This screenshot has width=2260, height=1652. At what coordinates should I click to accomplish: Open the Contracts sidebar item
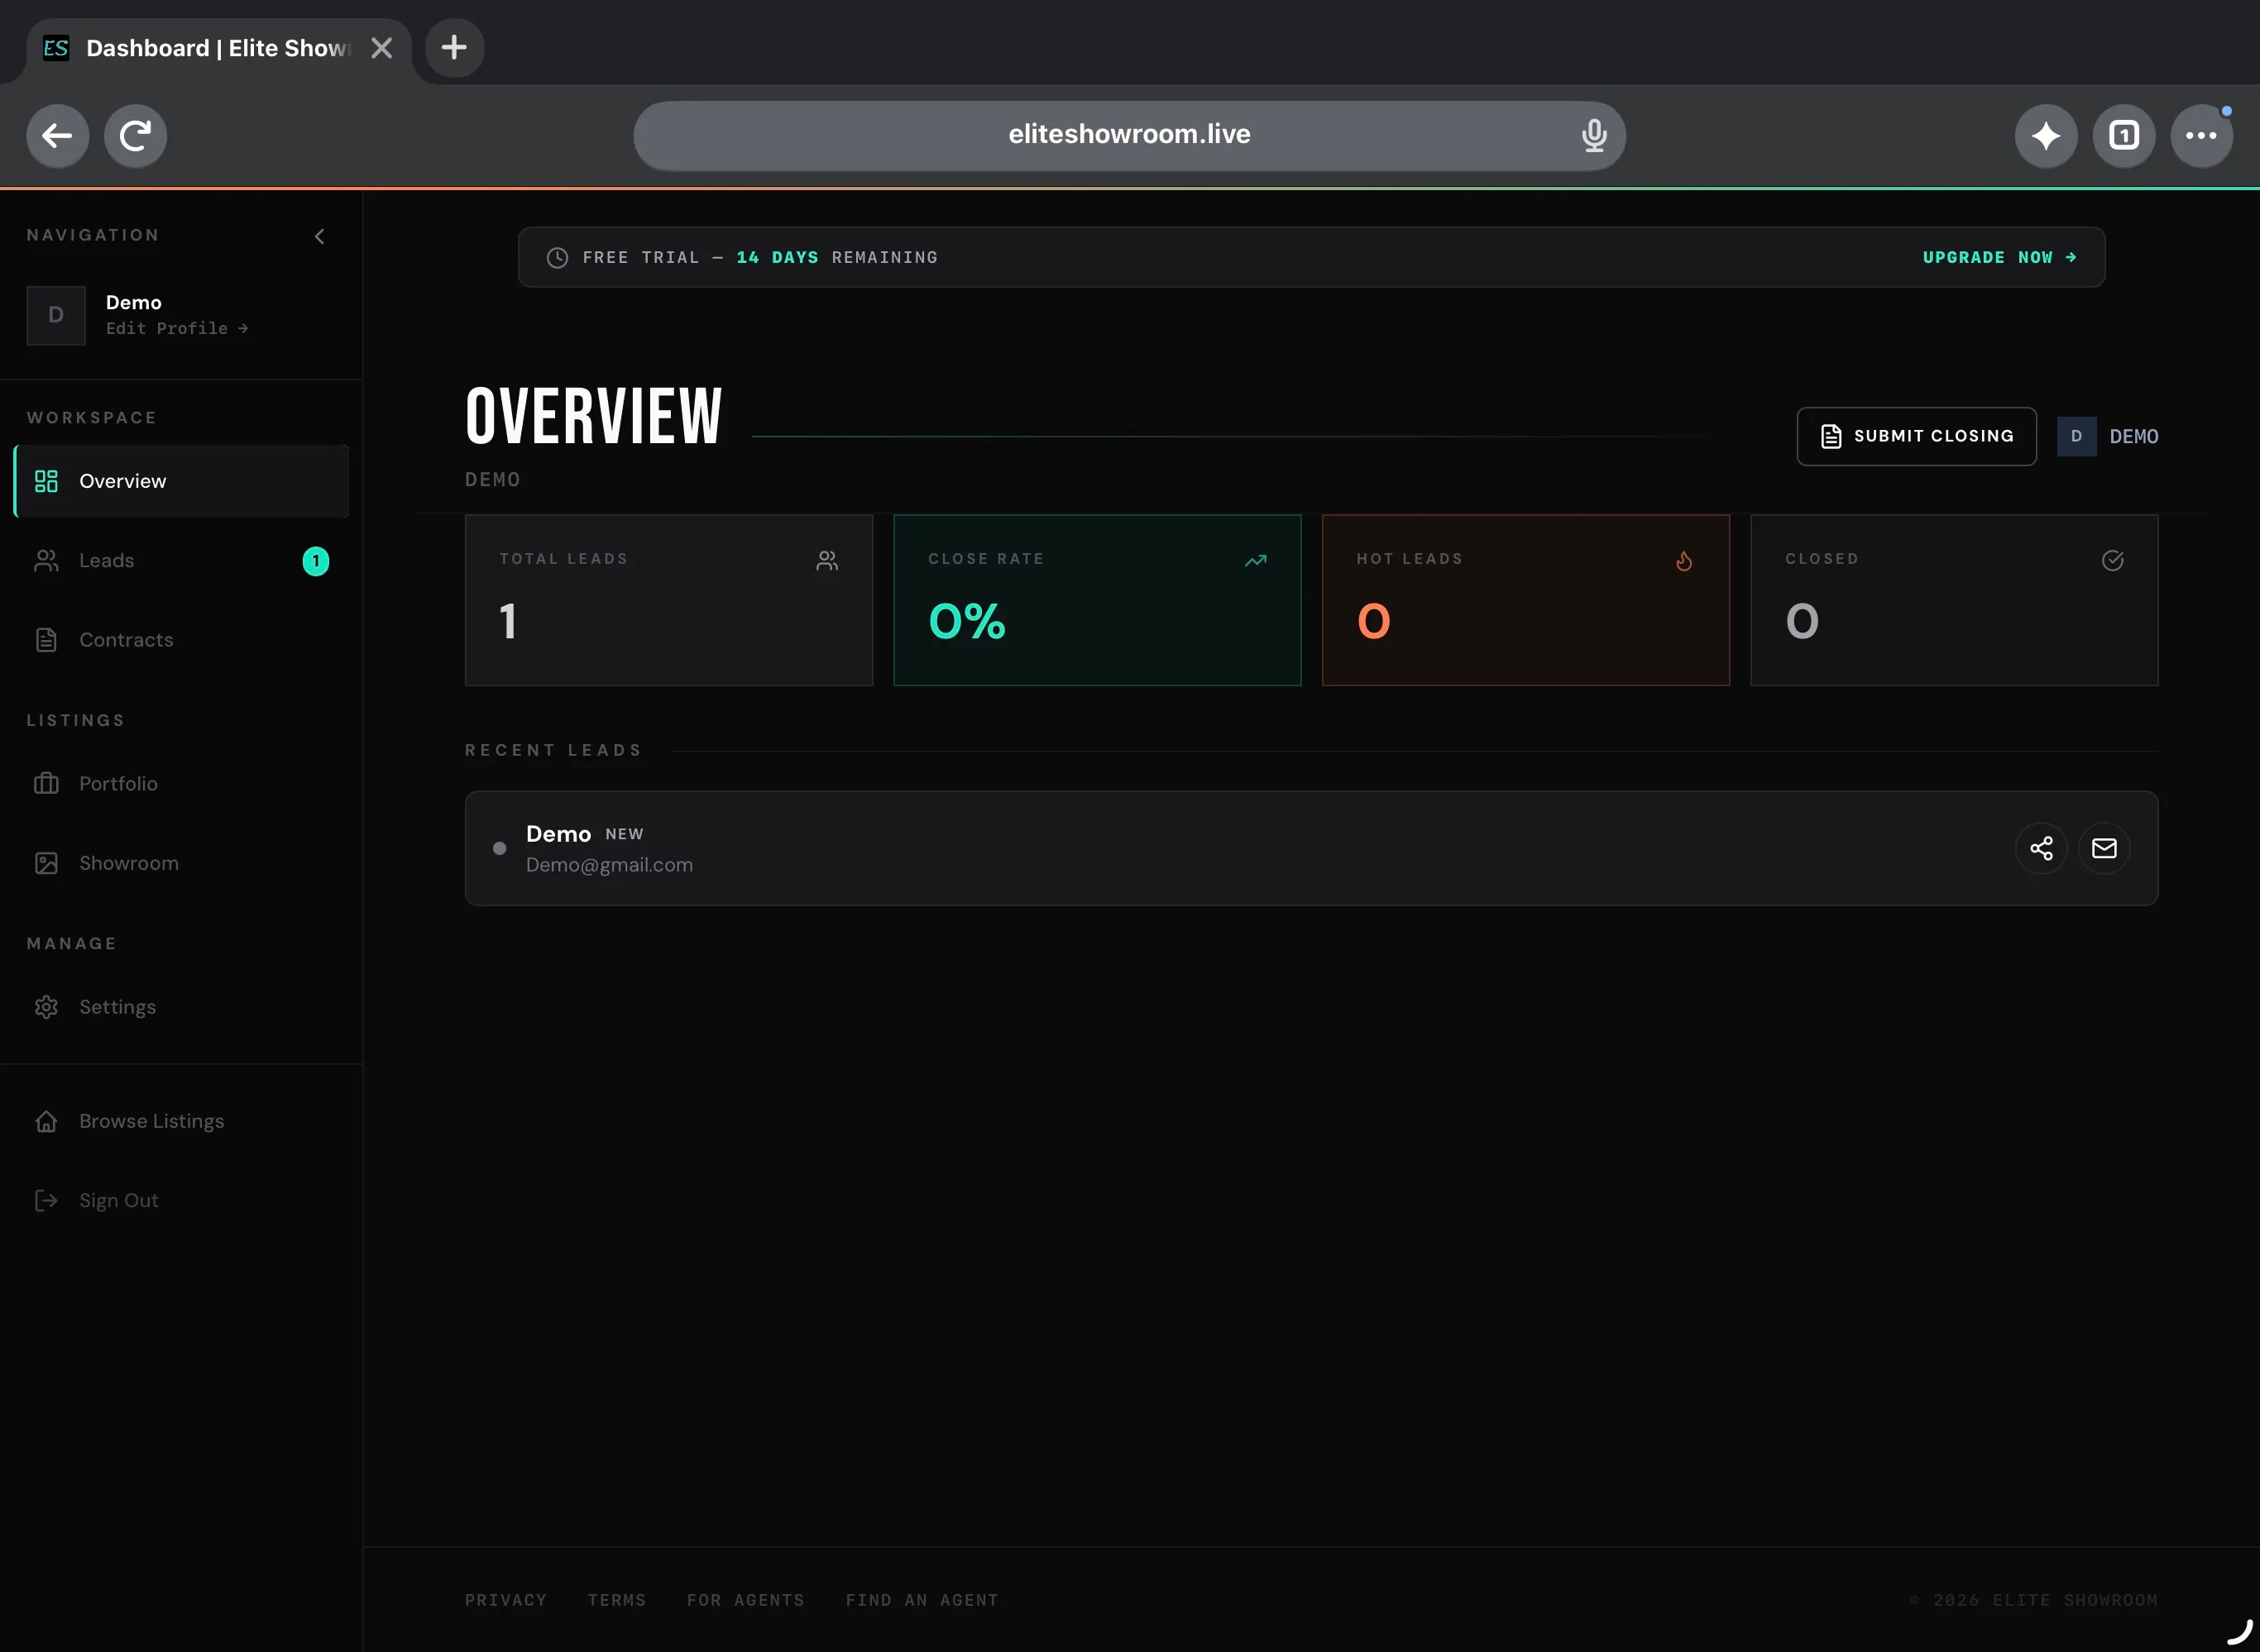point(181,640)
